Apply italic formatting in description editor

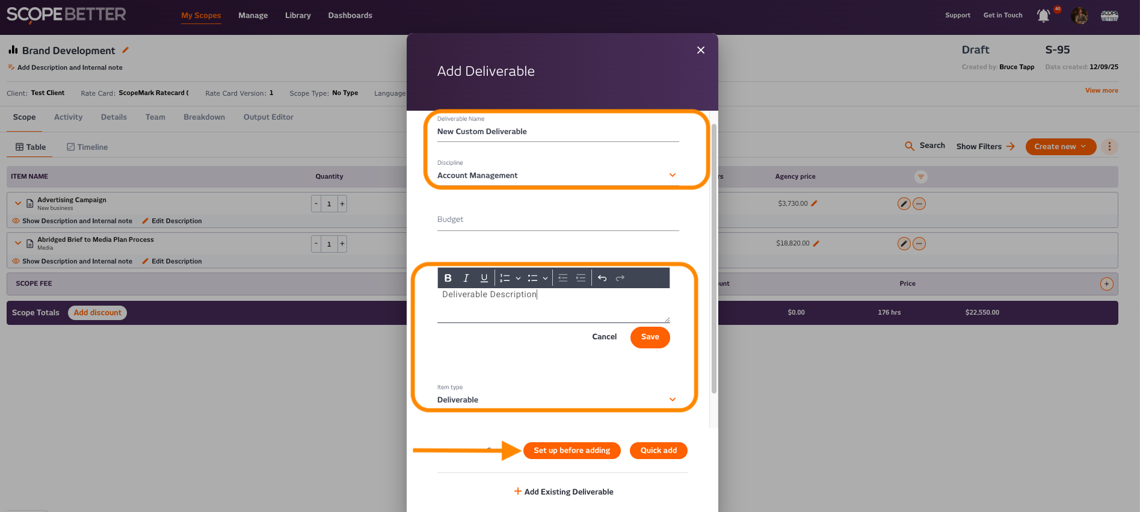466,278
